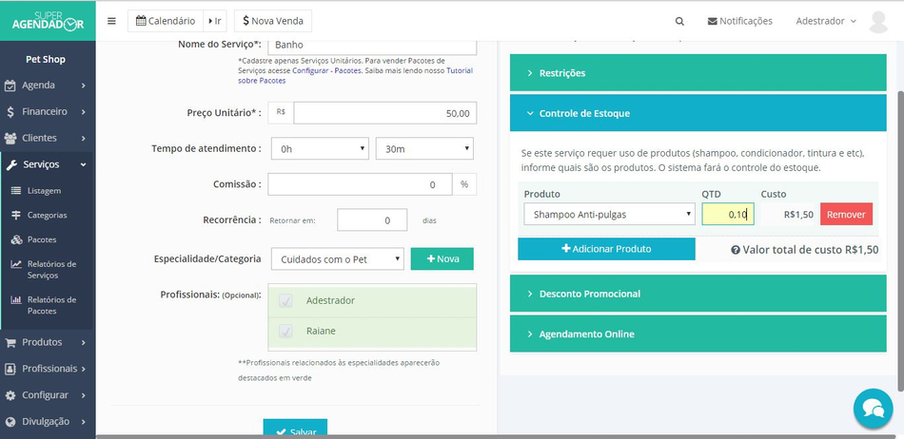The image size is (904, 439).
Task: Collapse the Controle de Estoque section
Action: pos(698,113)
